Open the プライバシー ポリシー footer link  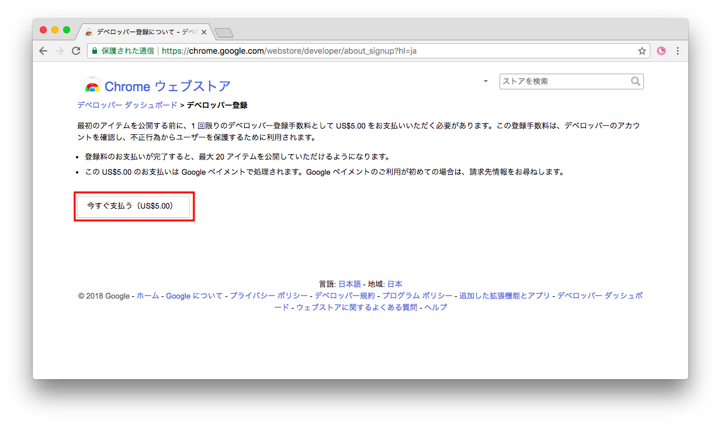pos(269,296)
